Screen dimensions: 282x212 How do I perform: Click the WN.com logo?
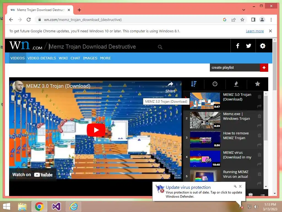pos(26,46)
